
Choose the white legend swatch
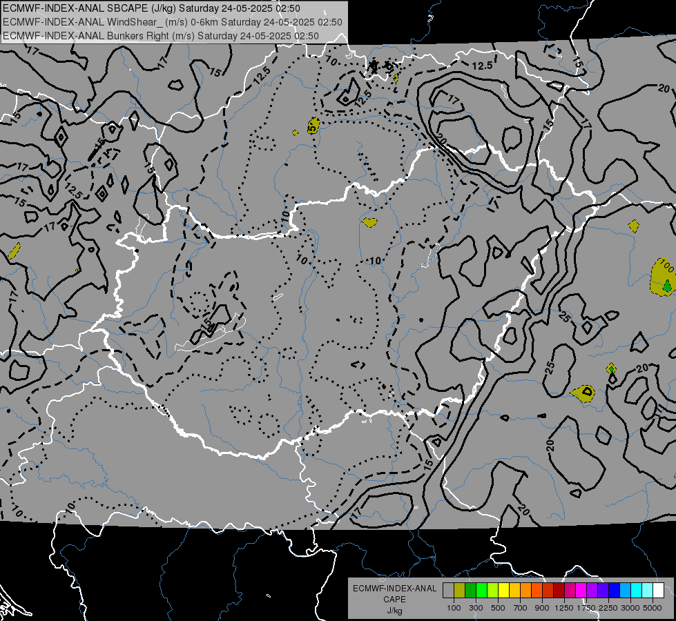(659, 591)
